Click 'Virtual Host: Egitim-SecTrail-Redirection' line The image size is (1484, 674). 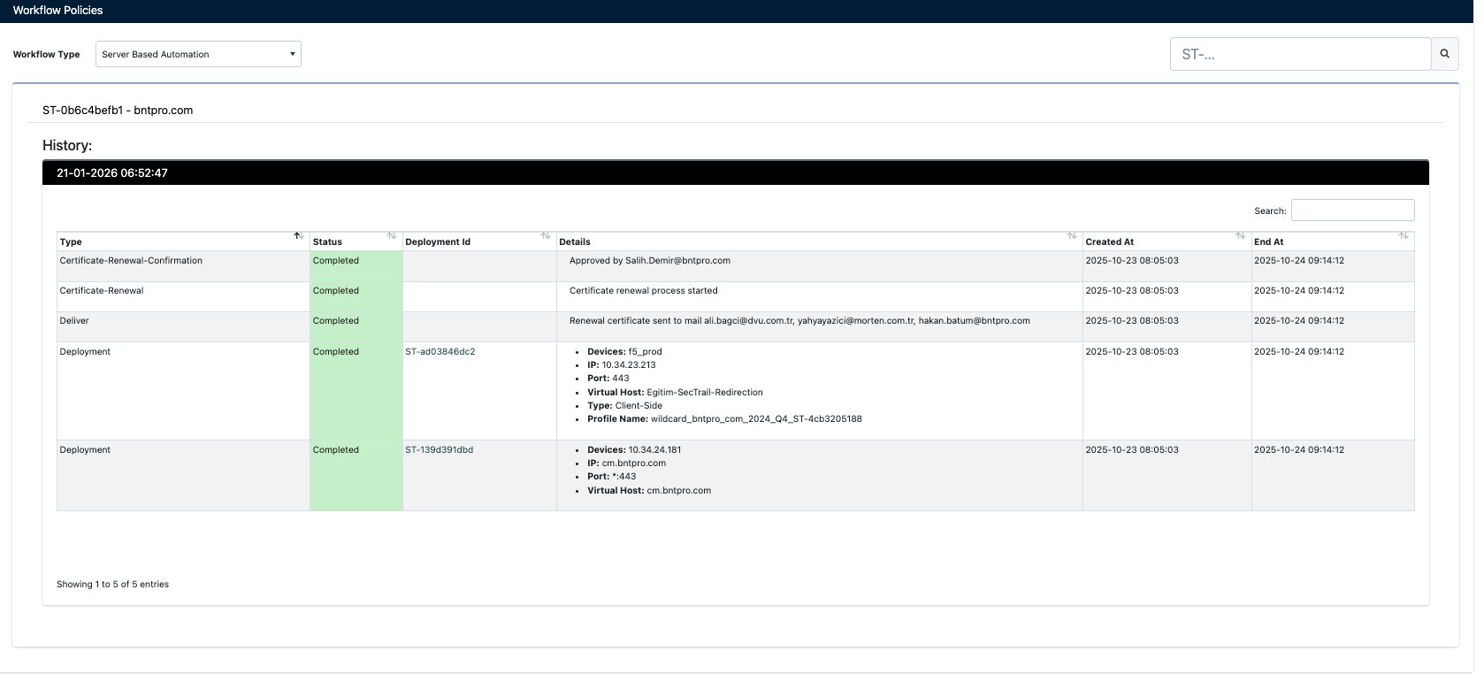coord(675,392)
